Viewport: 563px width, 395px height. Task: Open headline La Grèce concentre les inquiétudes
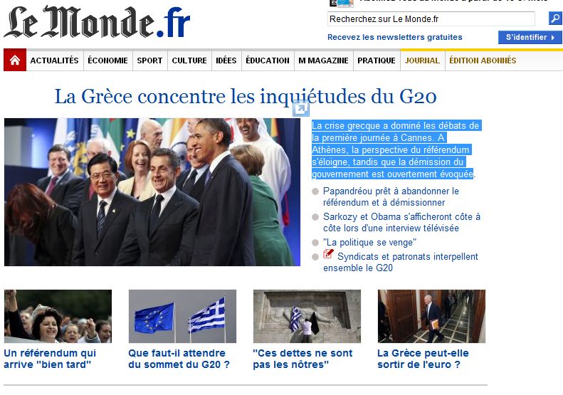click(x=246, y=97)
